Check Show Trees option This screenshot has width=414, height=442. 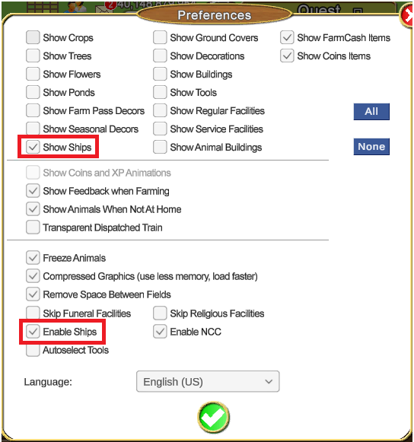[33, 56]
